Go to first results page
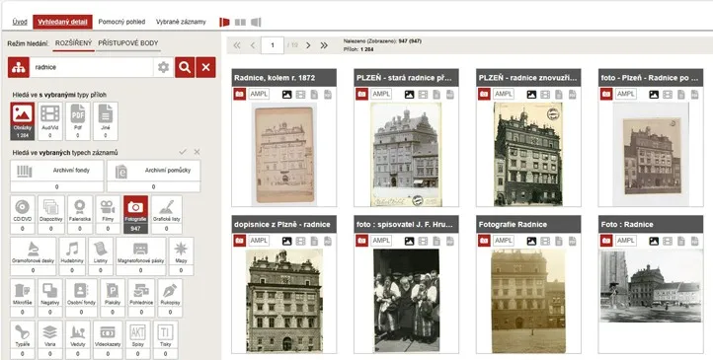713x360 pixels. [x=236, y=45]
